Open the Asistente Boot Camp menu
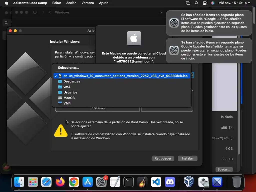Screen dimensions: 256x192 (x=30, y=3)
